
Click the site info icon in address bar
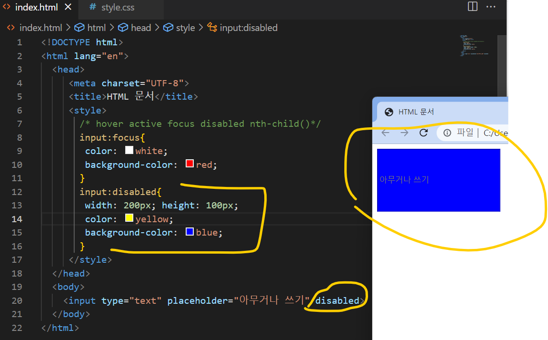click(448, 133)
